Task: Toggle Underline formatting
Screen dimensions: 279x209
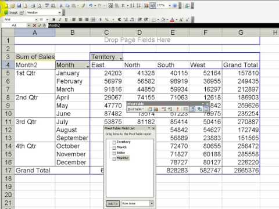Action: 66,20
